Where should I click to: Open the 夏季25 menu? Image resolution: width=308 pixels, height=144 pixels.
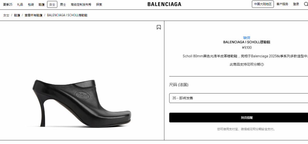tap(8, 5)
